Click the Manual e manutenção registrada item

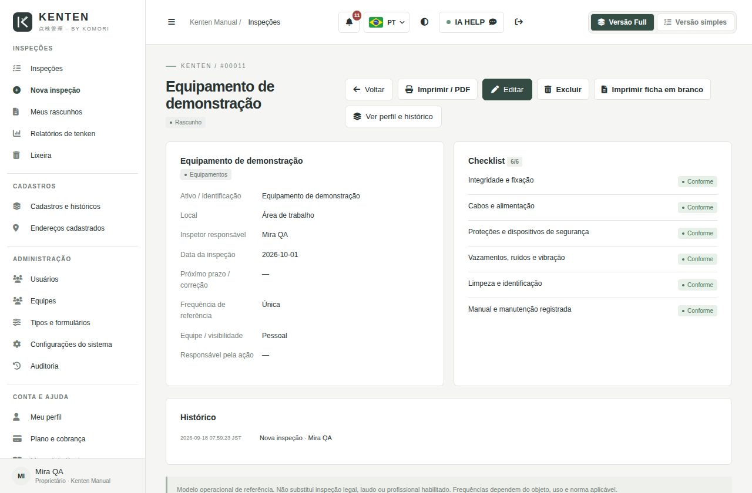point(519,309)
